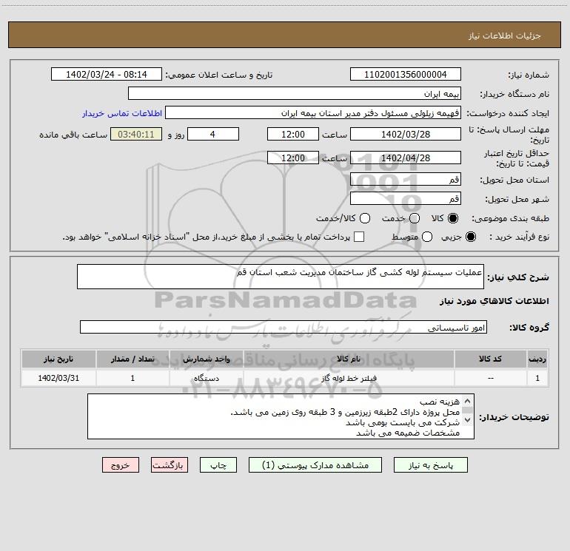Click the response deadline date 1402/03/28
Screen dimensions: 570x551
coord(406,134)
